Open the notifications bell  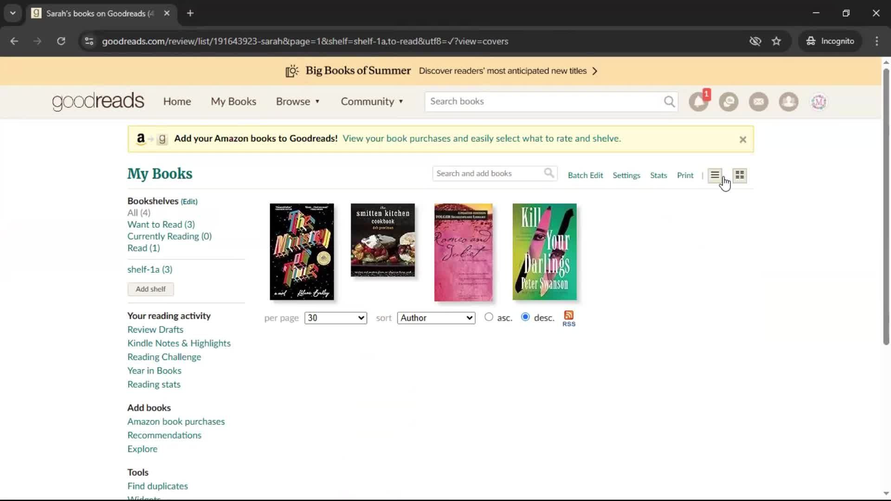(x=698, y=102)
